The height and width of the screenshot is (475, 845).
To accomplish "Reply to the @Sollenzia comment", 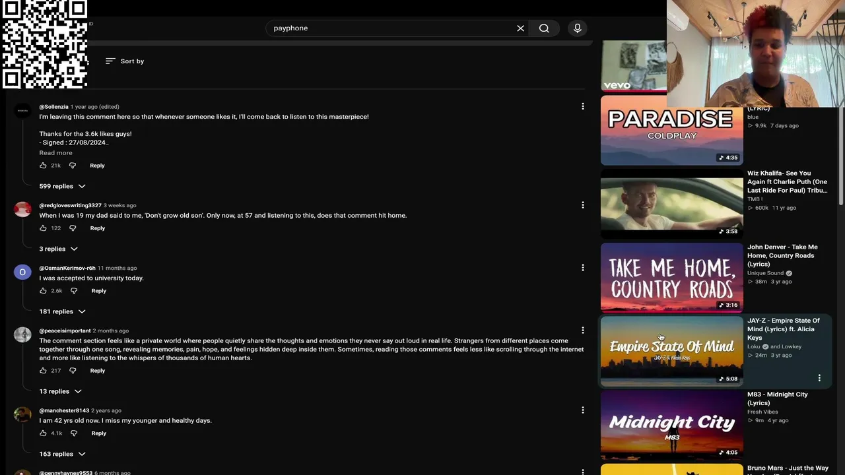I will (97, 166).
